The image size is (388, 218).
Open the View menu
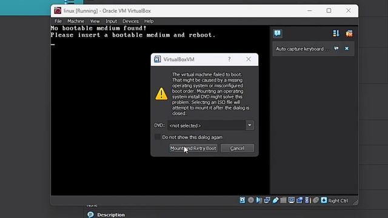95,21
